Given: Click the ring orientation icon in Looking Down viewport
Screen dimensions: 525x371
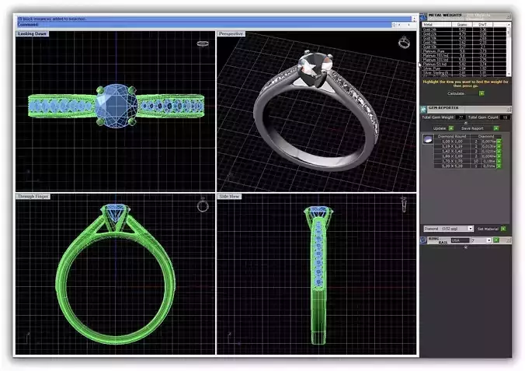Looking at the screenshot, I should click(x=203, y=44).
